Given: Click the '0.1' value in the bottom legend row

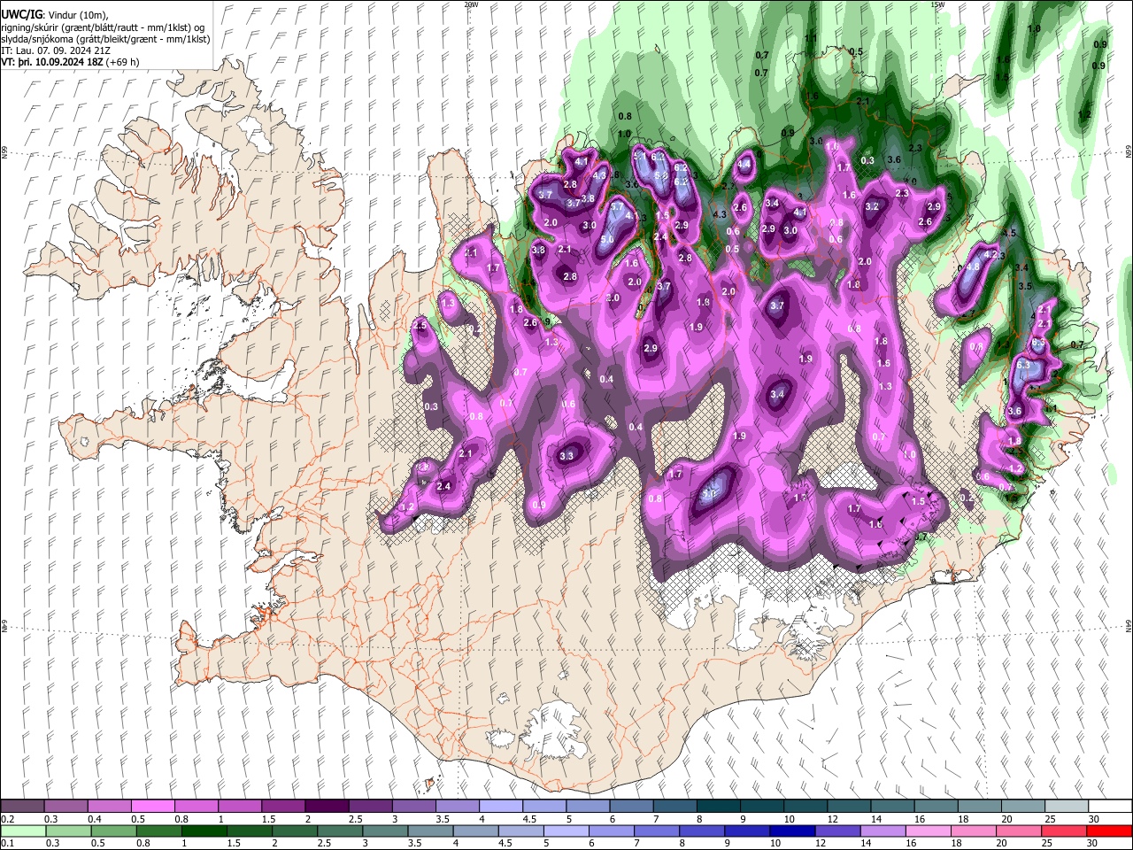Looking at the screenshot, I should point(7,844).
